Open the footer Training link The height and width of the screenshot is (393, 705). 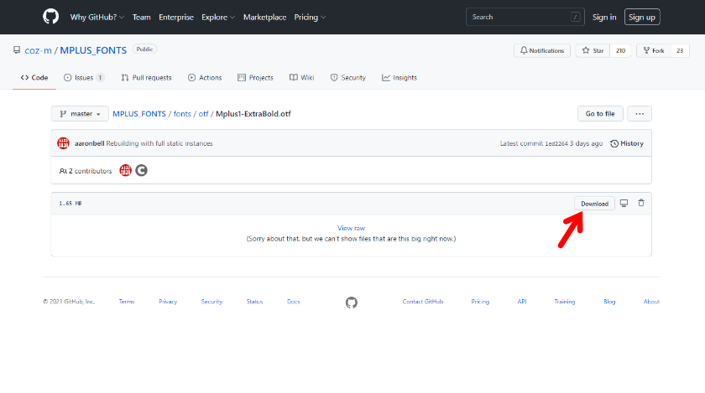pos(564,302)
